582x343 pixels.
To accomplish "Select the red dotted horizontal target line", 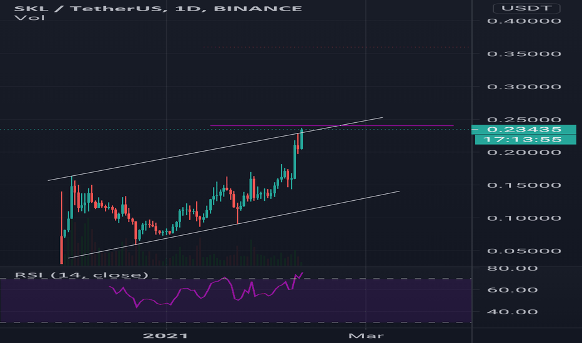I will (x=336, y=47).
